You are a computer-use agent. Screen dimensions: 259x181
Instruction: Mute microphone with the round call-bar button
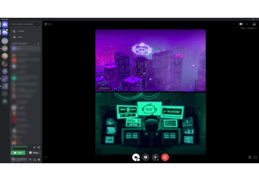[x=155, y=157]
